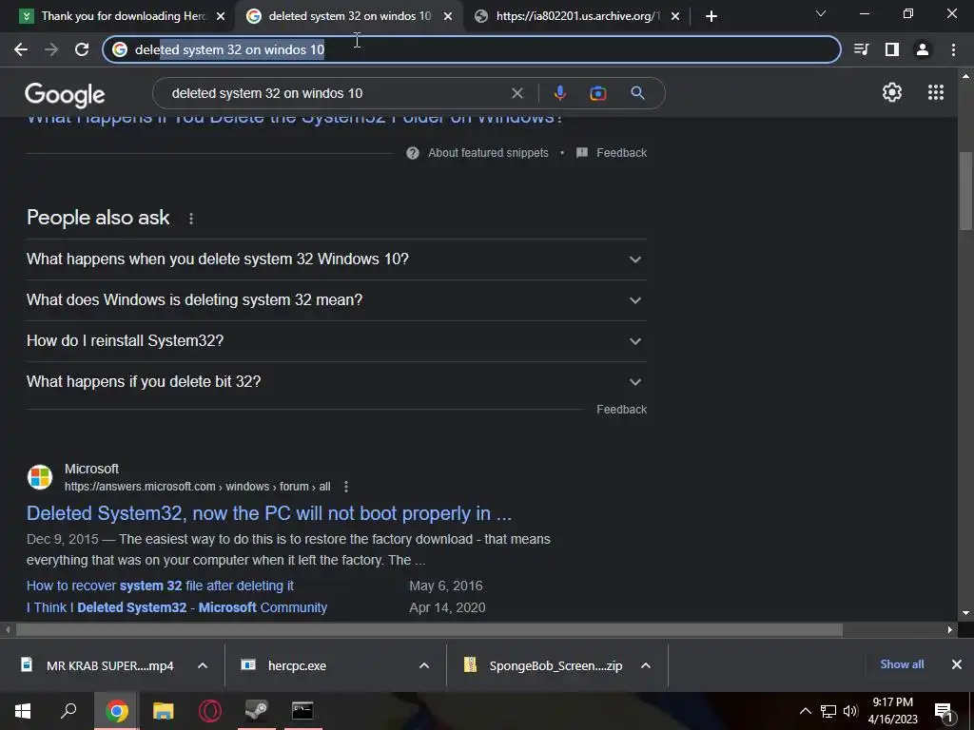Viewport: 974px width, 730px height.
Task: Open People also ask options menu
Action: [191, 219]
